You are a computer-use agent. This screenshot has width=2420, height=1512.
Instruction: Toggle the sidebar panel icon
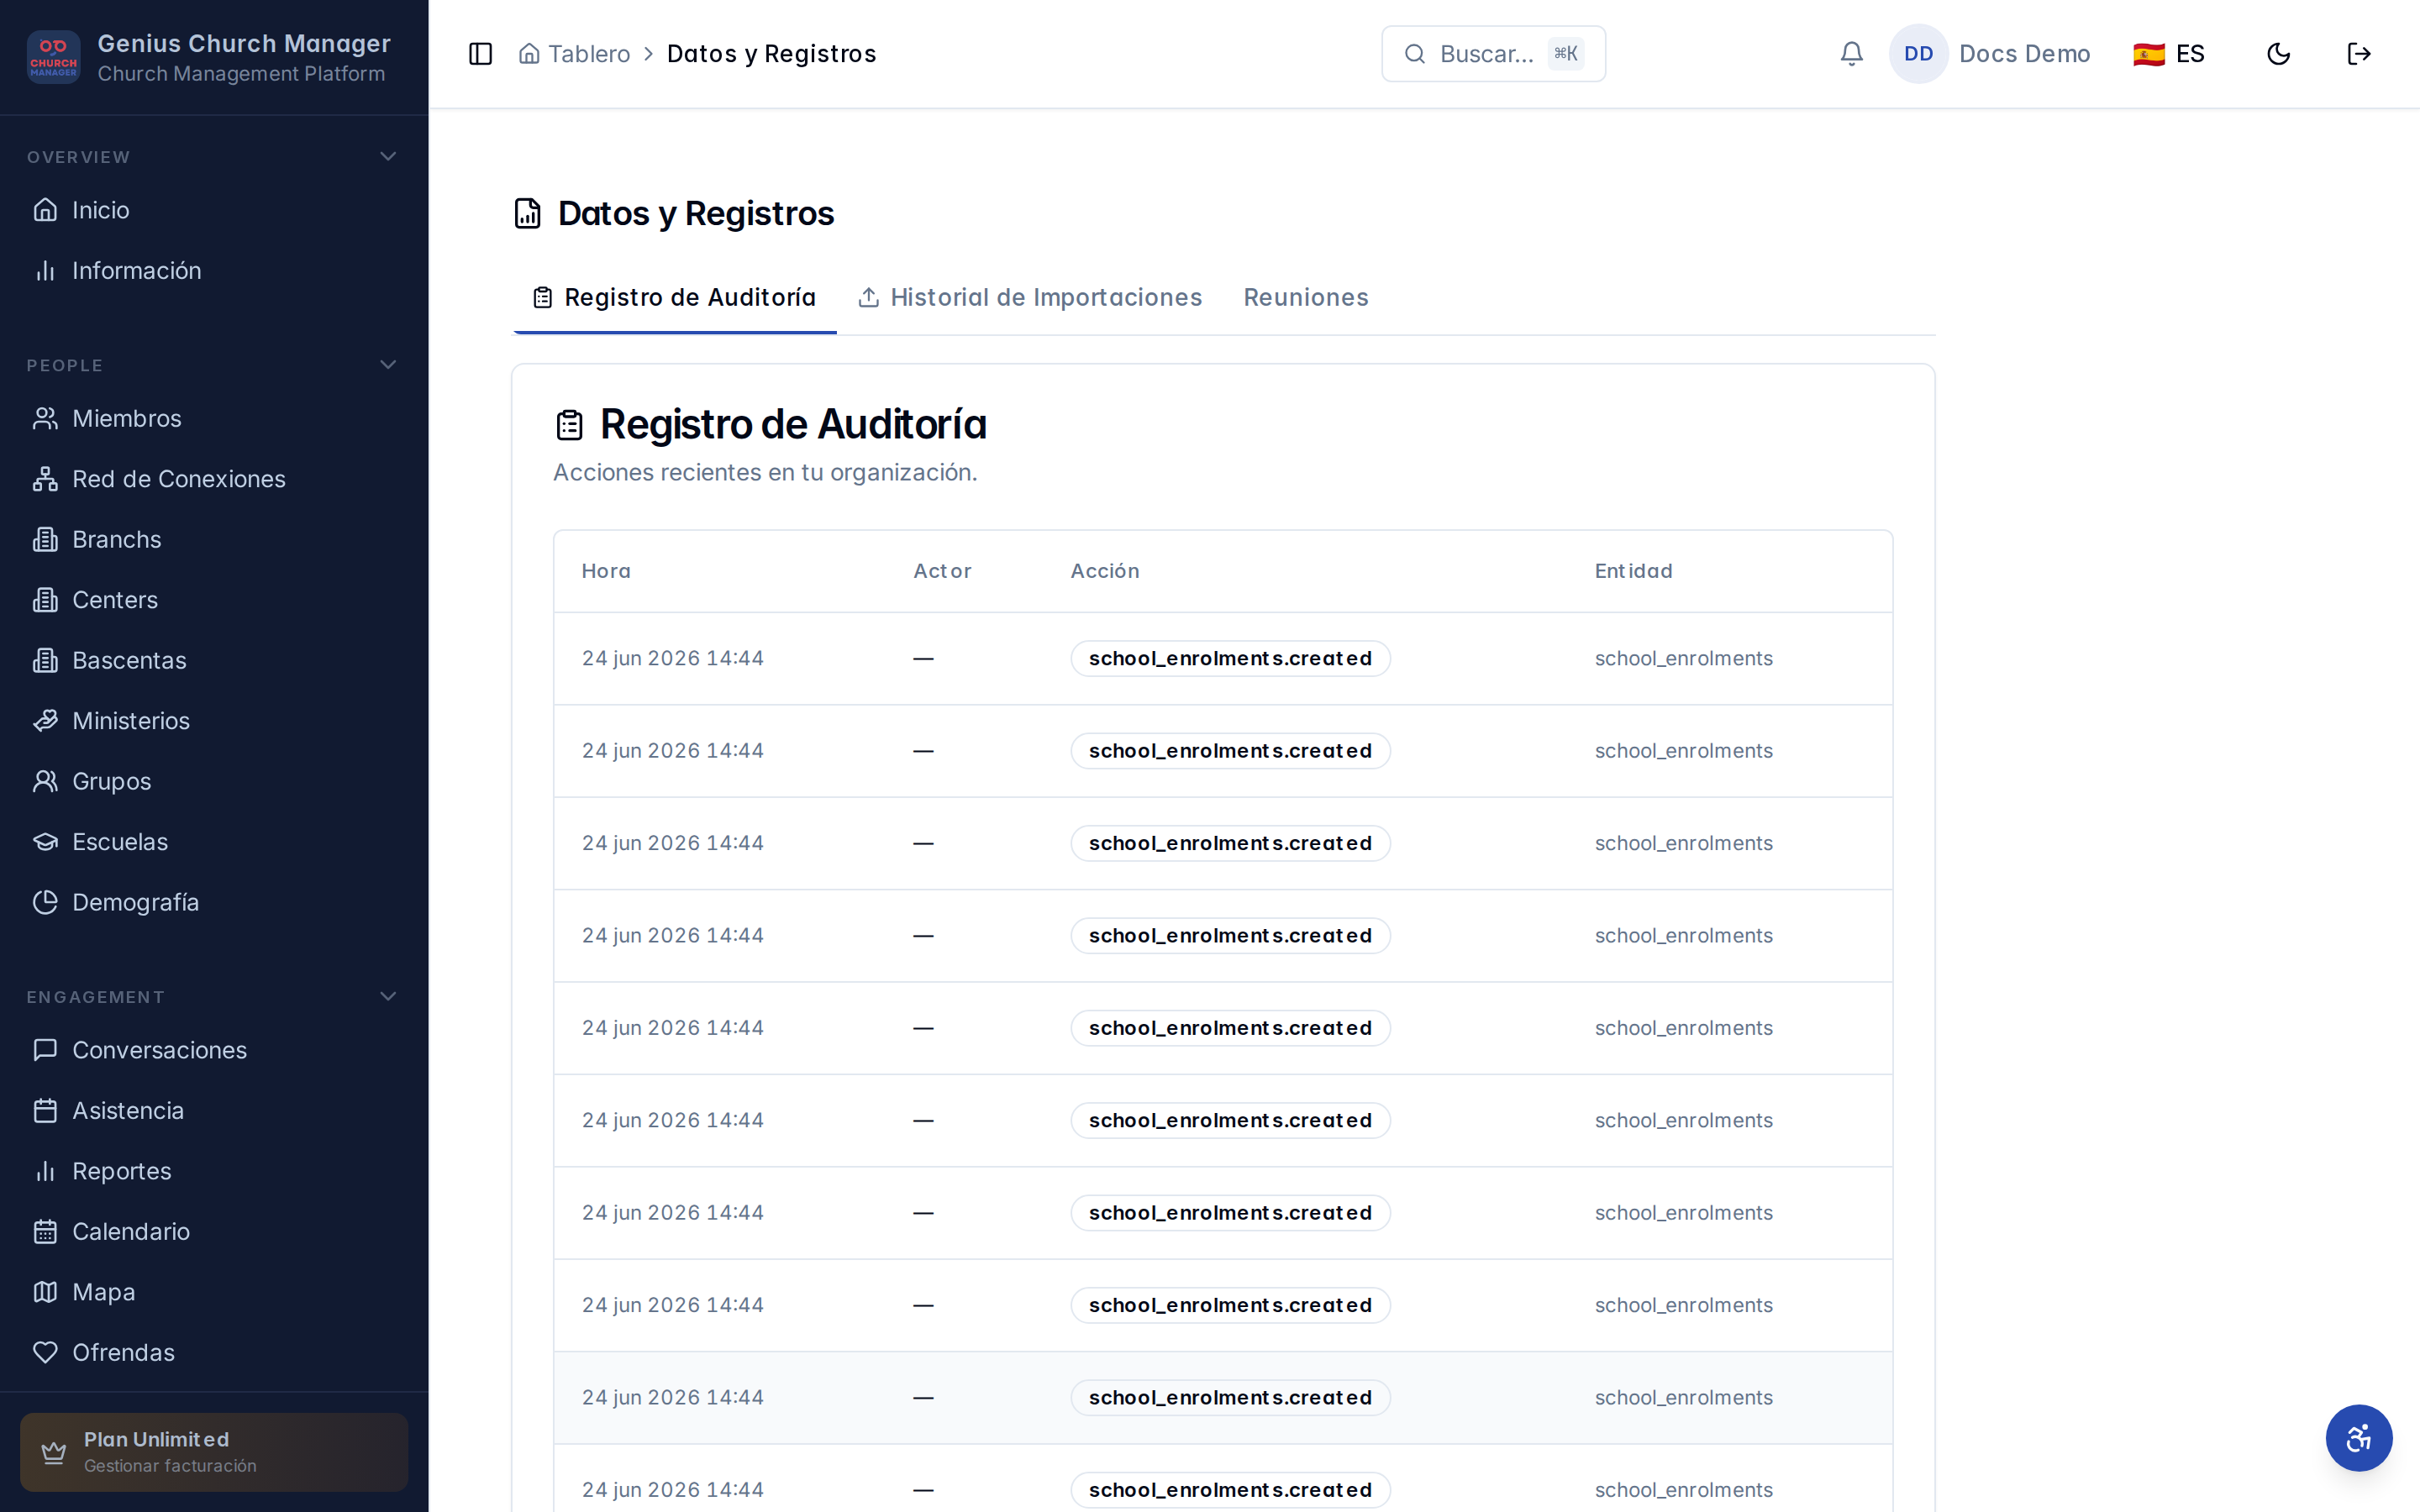[480, 54]
